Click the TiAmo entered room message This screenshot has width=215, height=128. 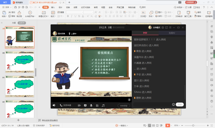tap(143, 92)
